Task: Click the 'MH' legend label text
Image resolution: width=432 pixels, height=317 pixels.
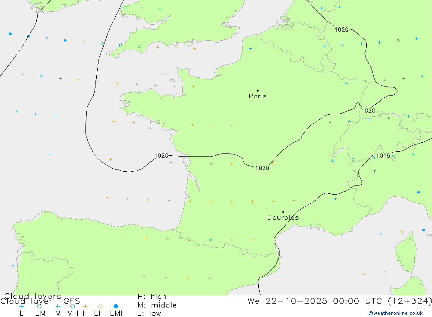Action: (x=73, y=314)
